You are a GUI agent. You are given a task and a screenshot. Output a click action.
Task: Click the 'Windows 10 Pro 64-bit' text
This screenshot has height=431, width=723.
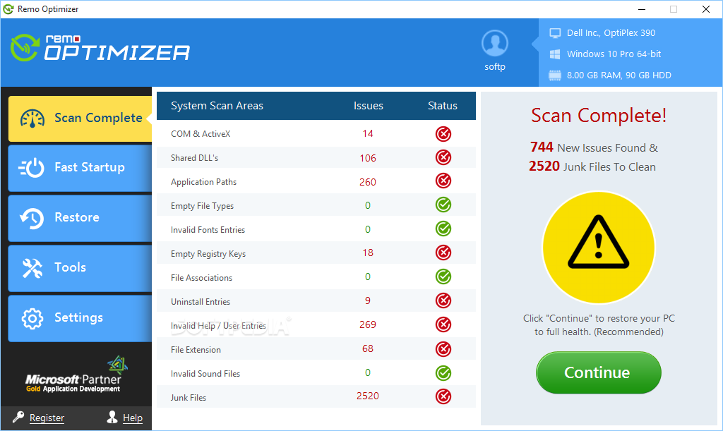pyautogui.click(x=614, y=54)
